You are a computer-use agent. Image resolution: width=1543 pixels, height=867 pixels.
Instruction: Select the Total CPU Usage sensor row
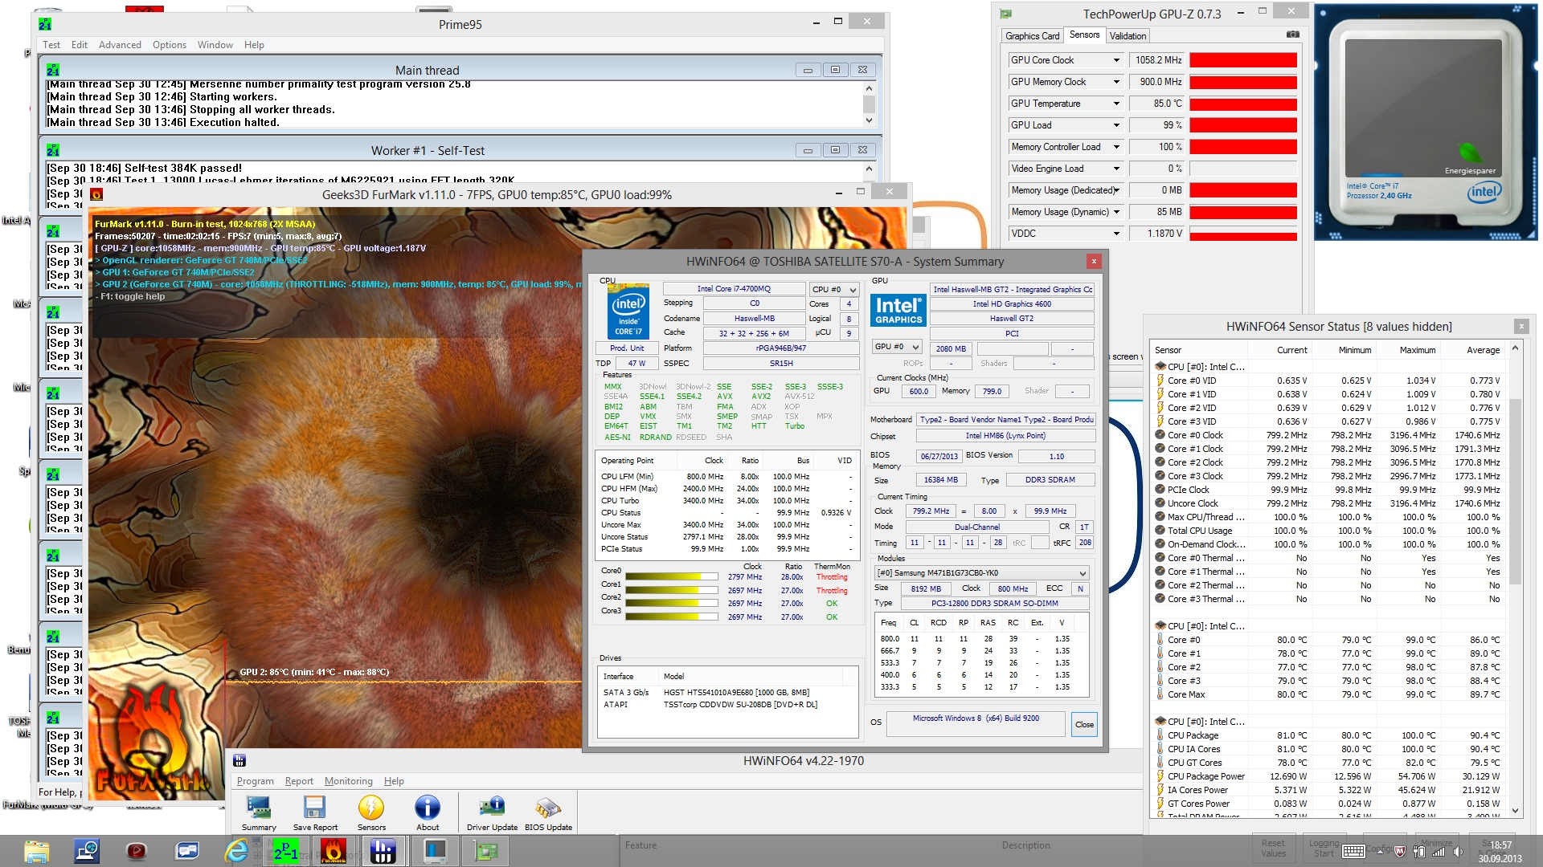(x=1328, y=531)
